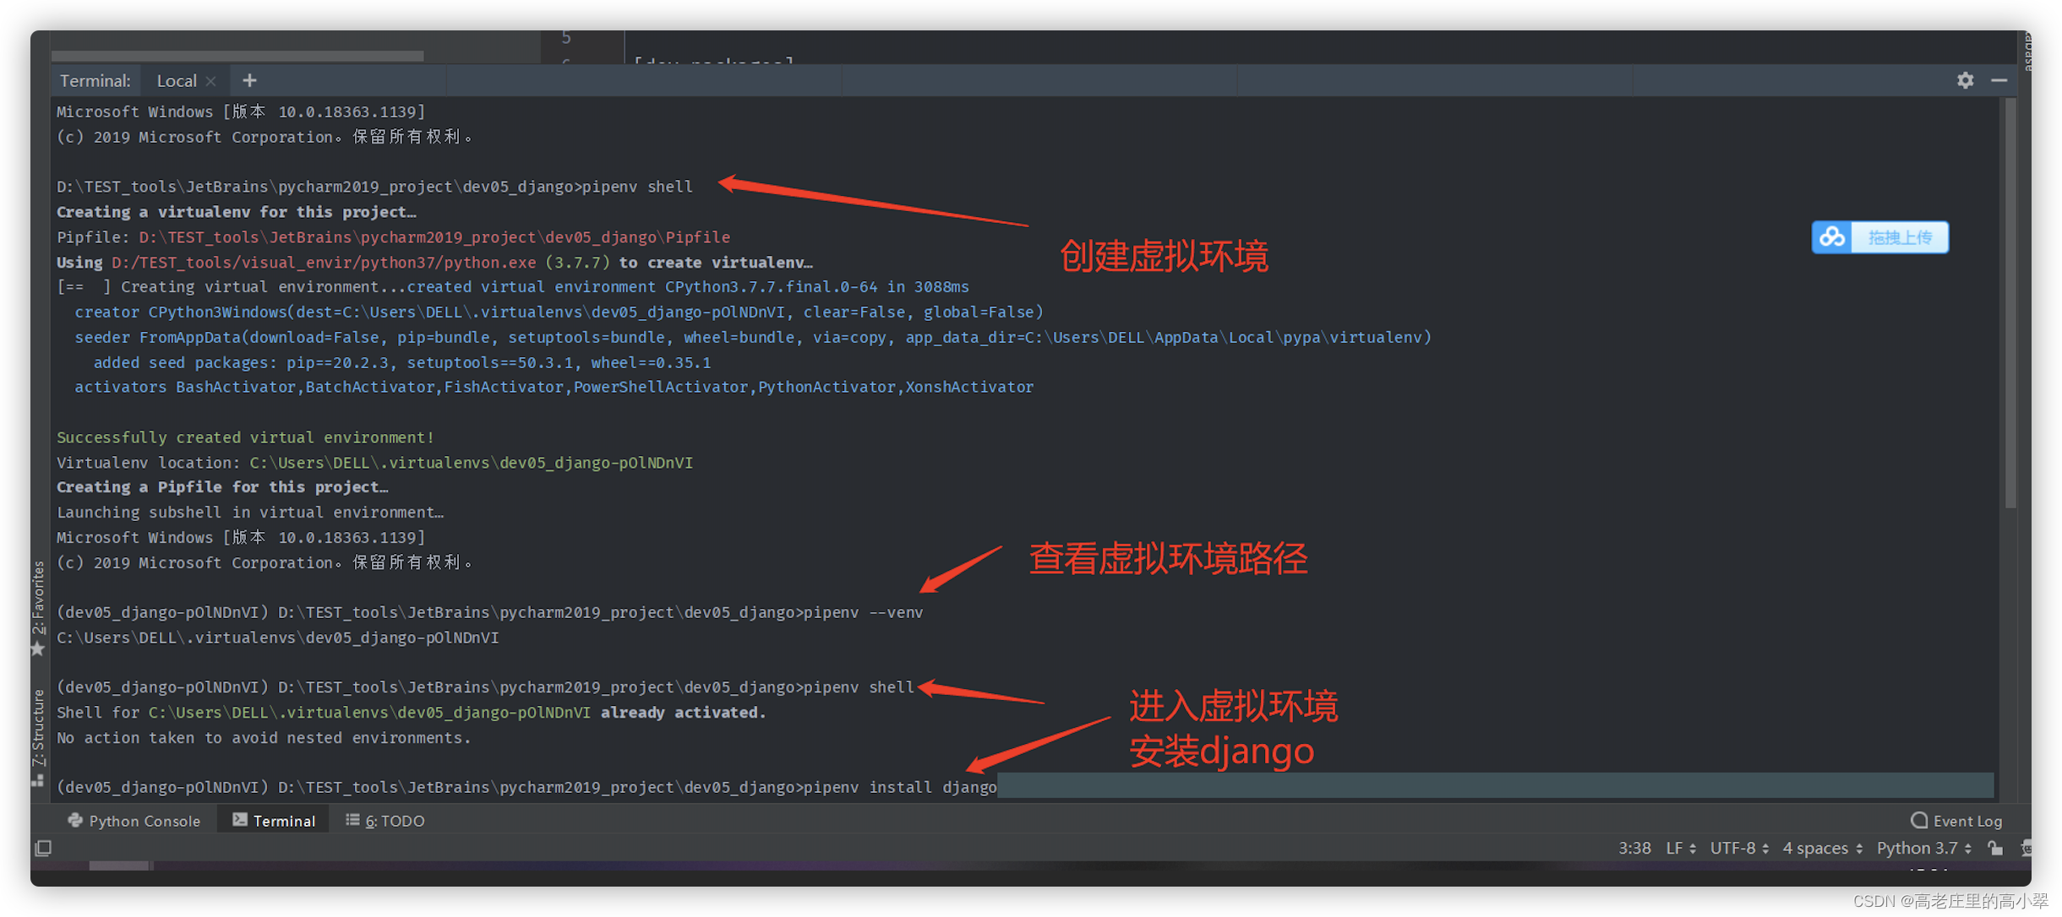
Task: Open the 6: TODO tool window
Action: (386, 820)
